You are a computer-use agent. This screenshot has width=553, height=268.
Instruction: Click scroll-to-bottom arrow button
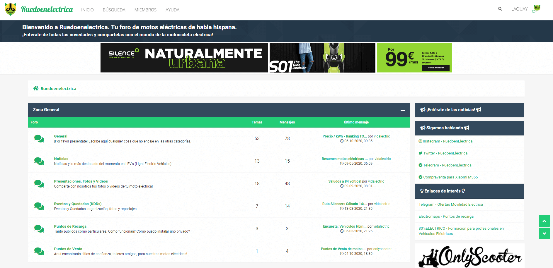click(544, 233)
